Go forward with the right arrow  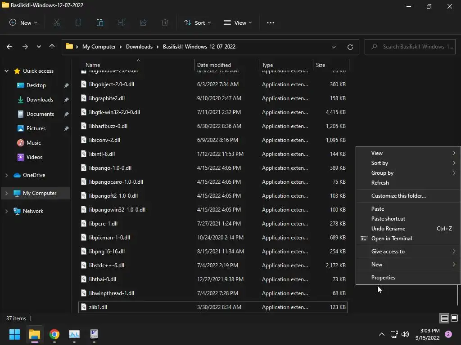[25, 47]
